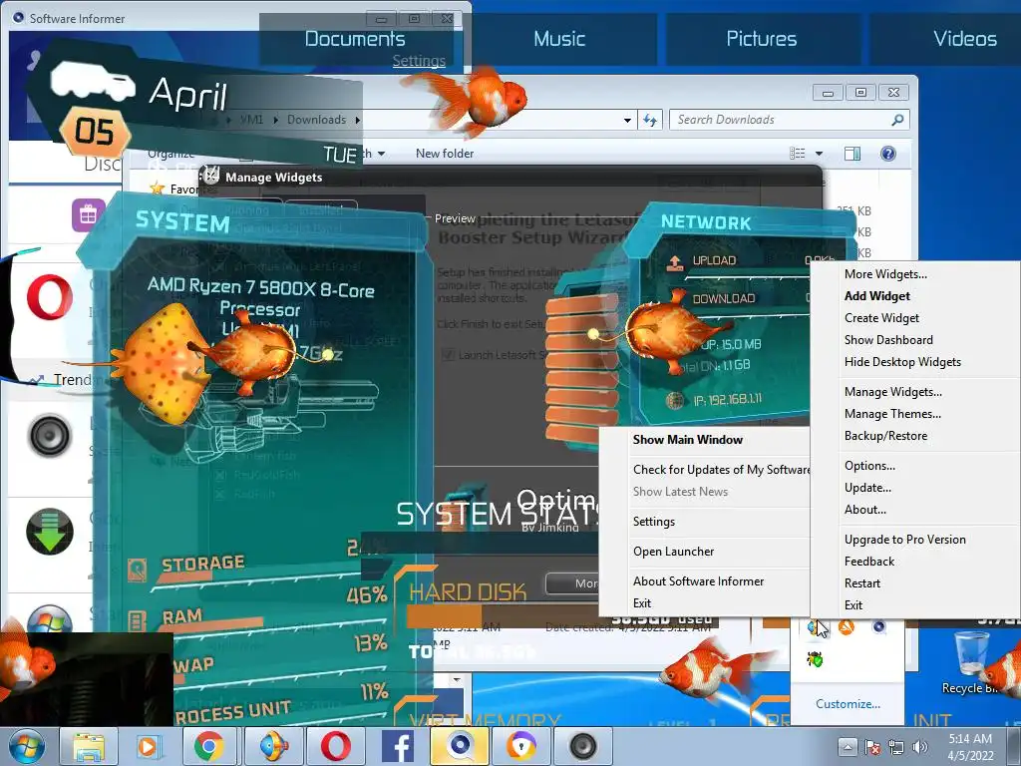Click the Settings link under Documents
The width and height of the screenshot is (1021, 766).
tap(419, 61)
